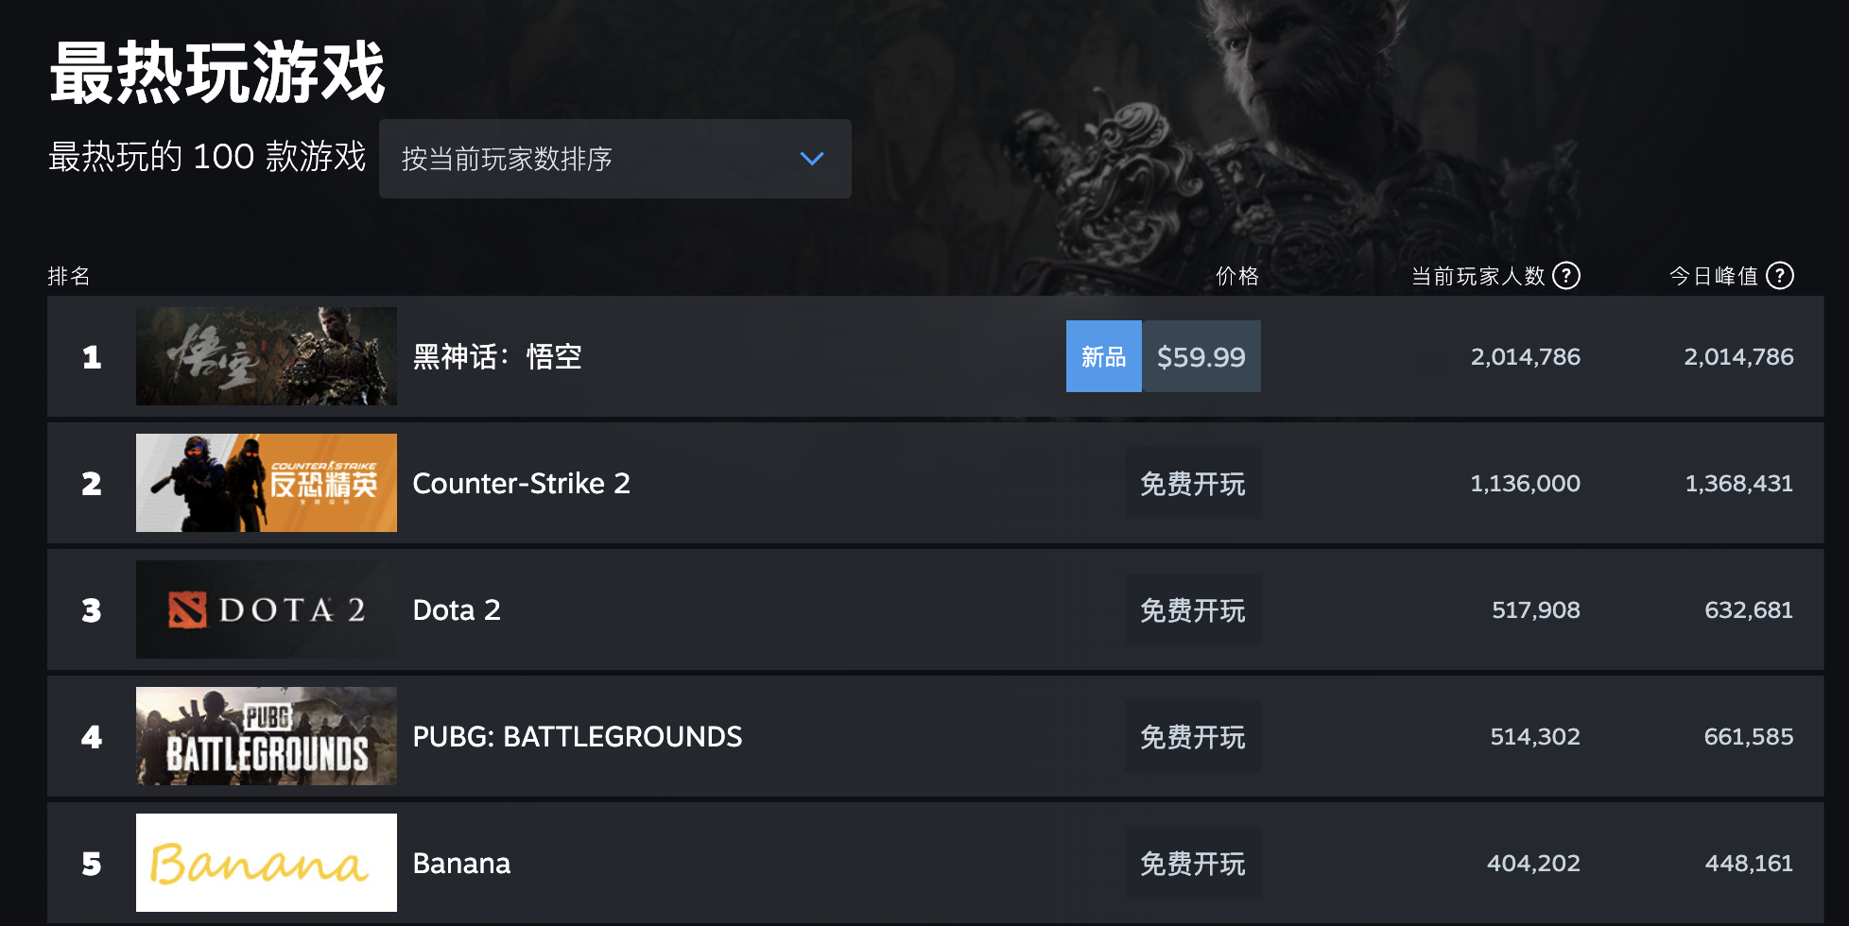This screenshot has height=926, width=1849.
Task: Open the 黑神话：悟空 title link
Action: (497, 356)
